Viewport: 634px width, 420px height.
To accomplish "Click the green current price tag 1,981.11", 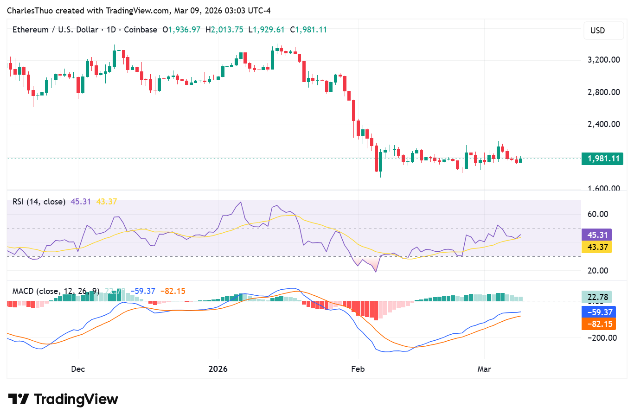I will coord(602,159).
